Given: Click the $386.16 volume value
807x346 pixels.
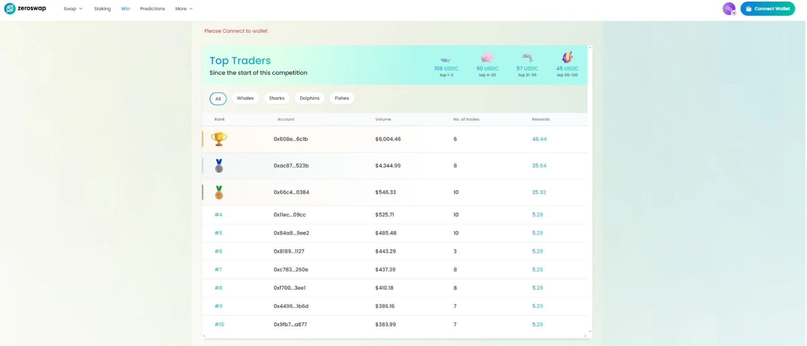Looking at the screenshot, I should click(x=385, y=307).
